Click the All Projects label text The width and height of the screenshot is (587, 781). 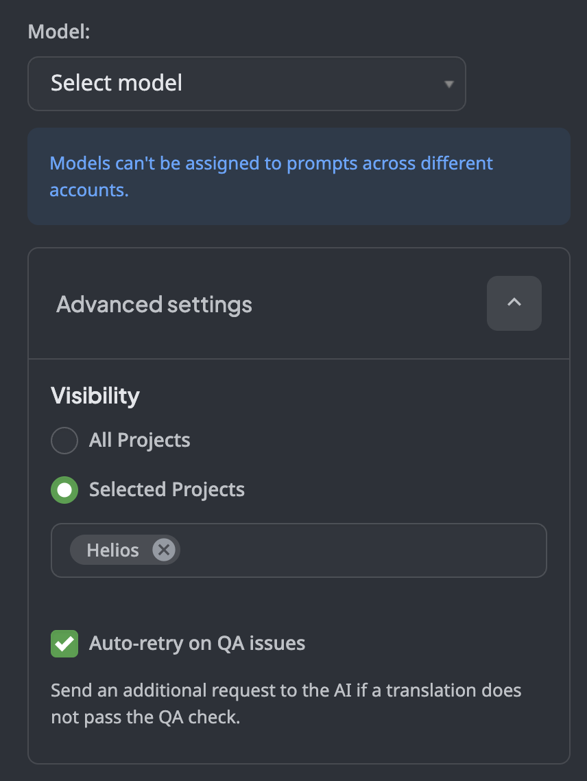(139, 441)
